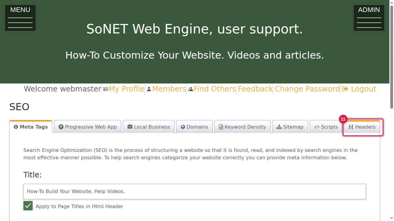This screenshot has height=221, width=394.
Task: Click the profile card icon beside My Profile
Action: click(106, 89)
